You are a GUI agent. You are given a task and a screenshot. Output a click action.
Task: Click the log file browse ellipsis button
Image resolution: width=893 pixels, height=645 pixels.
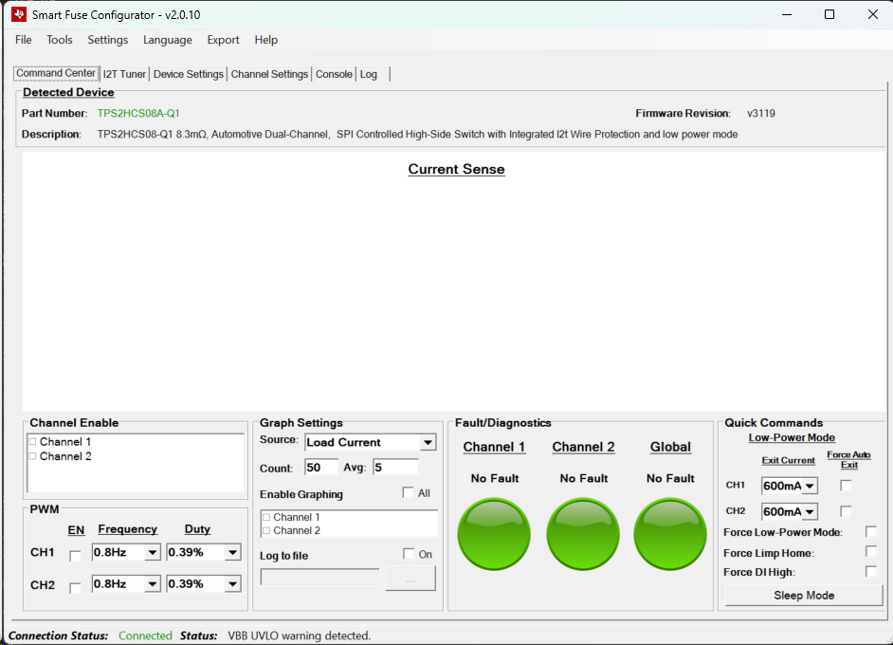click(410, 578)
